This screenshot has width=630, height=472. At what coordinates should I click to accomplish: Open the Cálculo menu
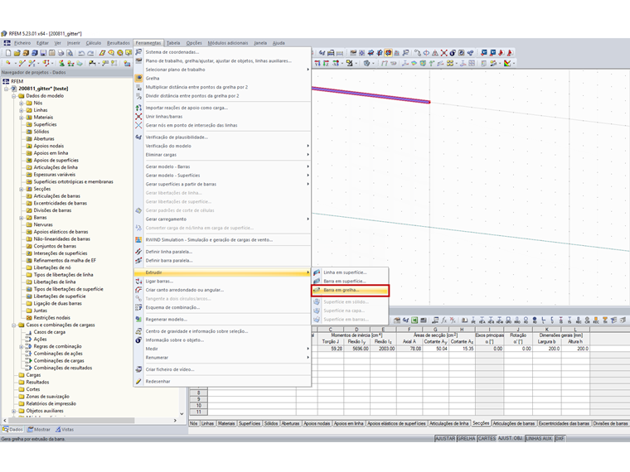93,43
